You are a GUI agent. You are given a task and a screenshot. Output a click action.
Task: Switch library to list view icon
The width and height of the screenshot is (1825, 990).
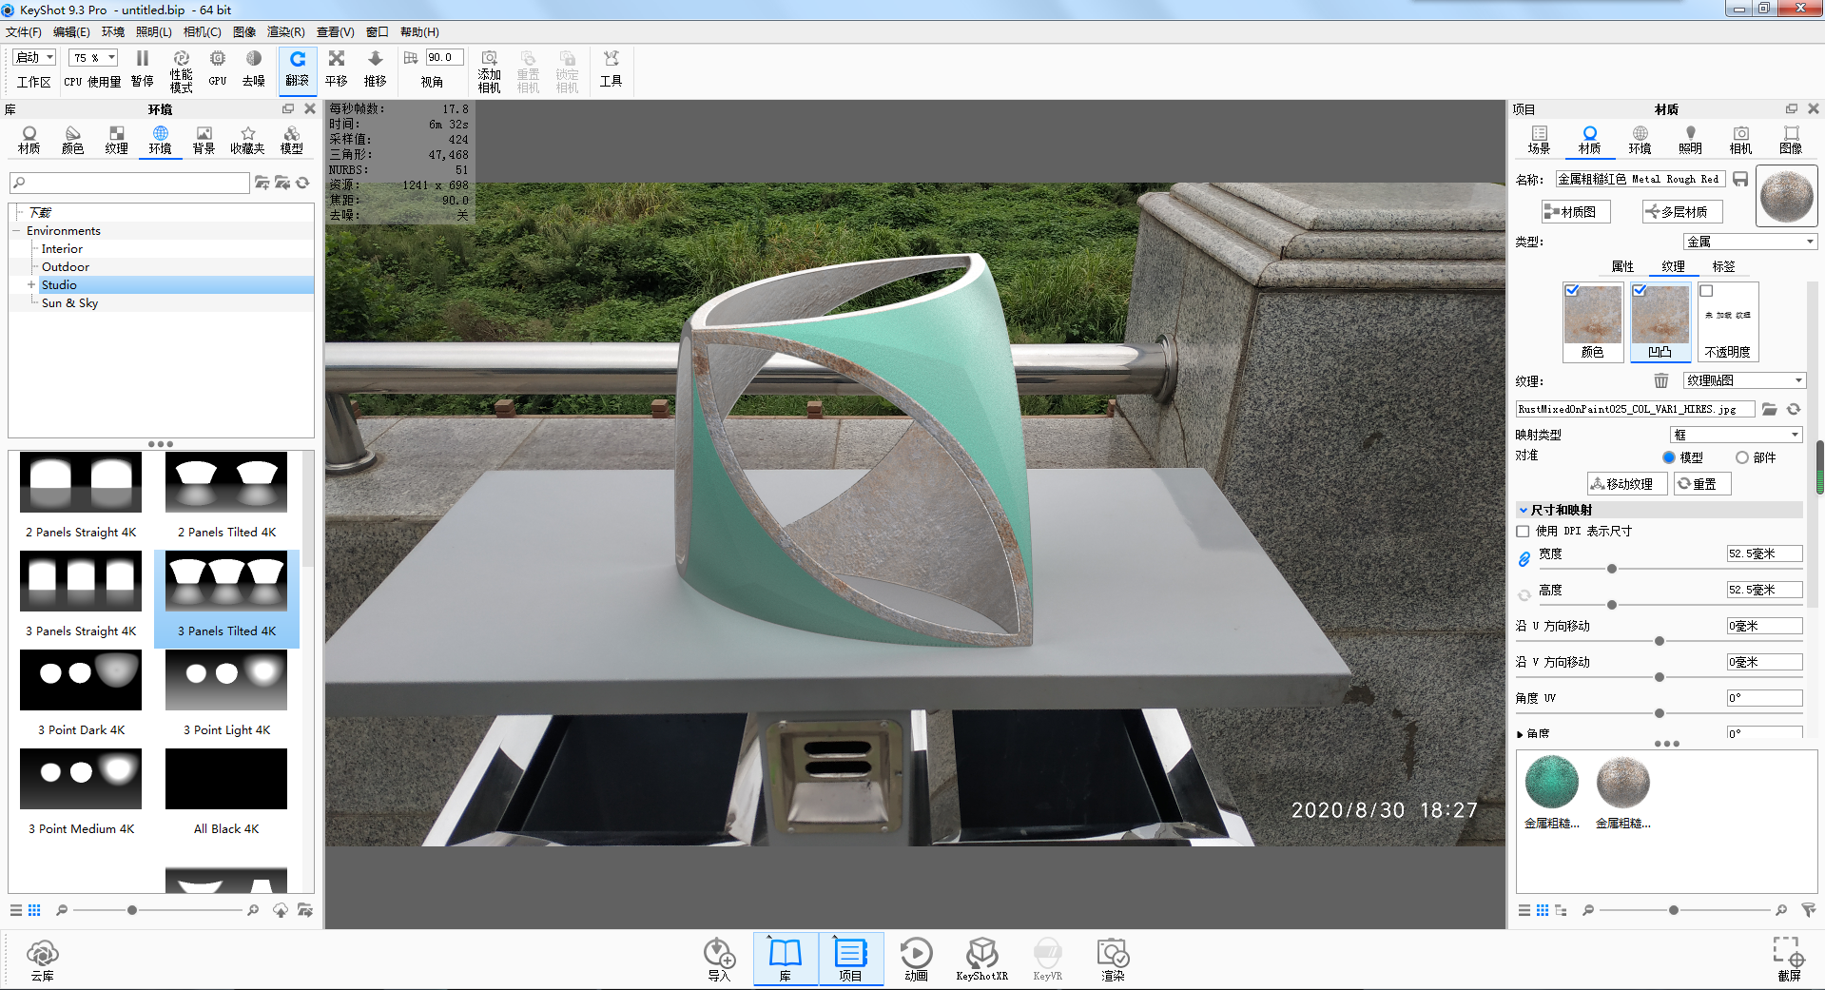[16, 910]
